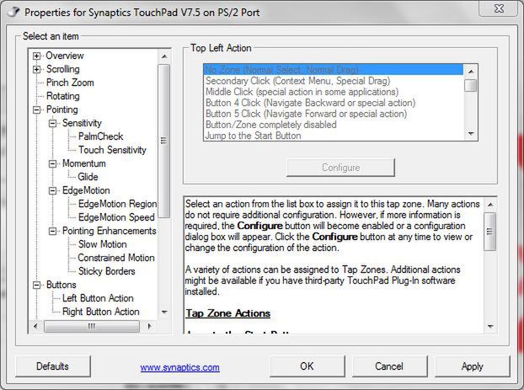Select the Momentum item

84,163
